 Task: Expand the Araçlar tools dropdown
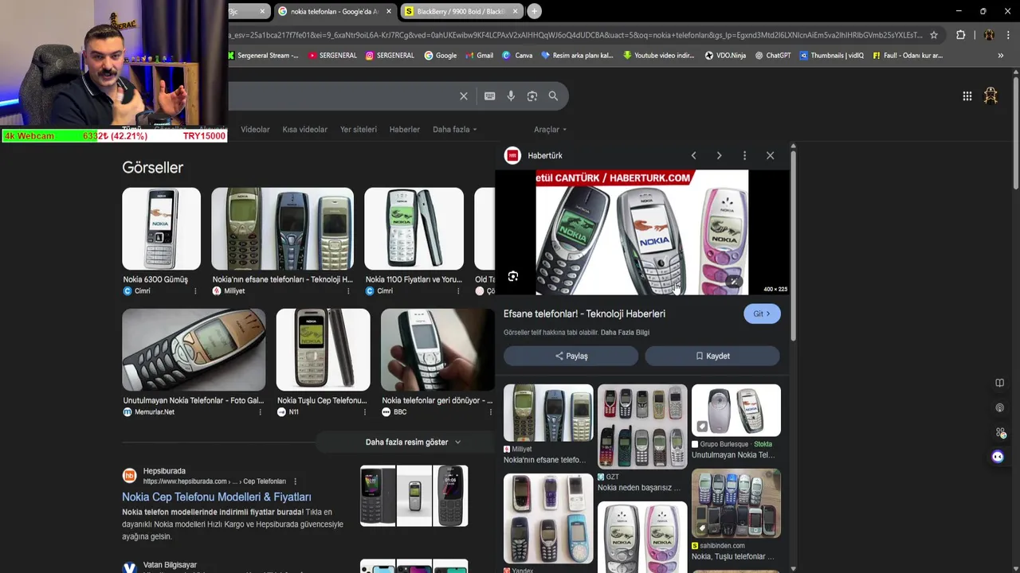(x=551, y=130)
